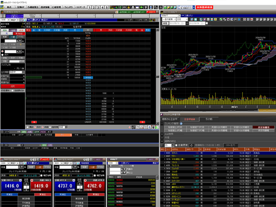The width and height of the screenshot is (276, 207).
Task: Click the window layout icon in chart toolbar
Action: click(195, 19)
